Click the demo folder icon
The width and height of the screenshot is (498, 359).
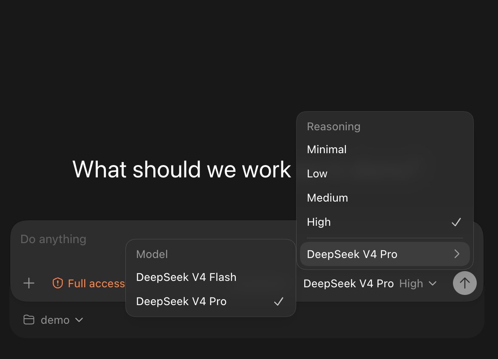click(x=29, y=320)
